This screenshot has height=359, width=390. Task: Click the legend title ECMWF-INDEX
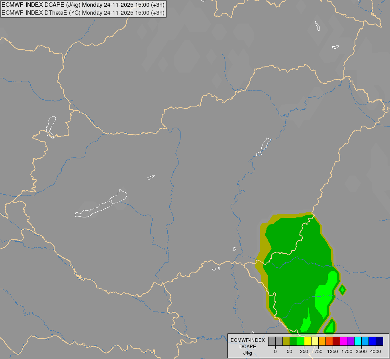248,340
